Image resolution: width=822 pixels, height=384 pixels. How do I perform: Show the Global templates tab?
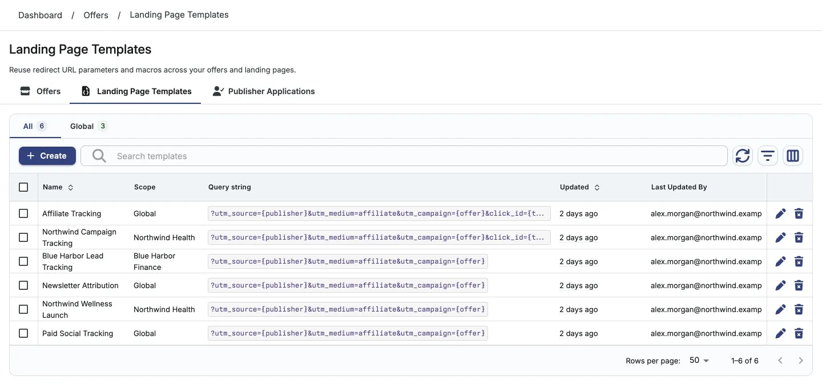(x=89, y=126)
